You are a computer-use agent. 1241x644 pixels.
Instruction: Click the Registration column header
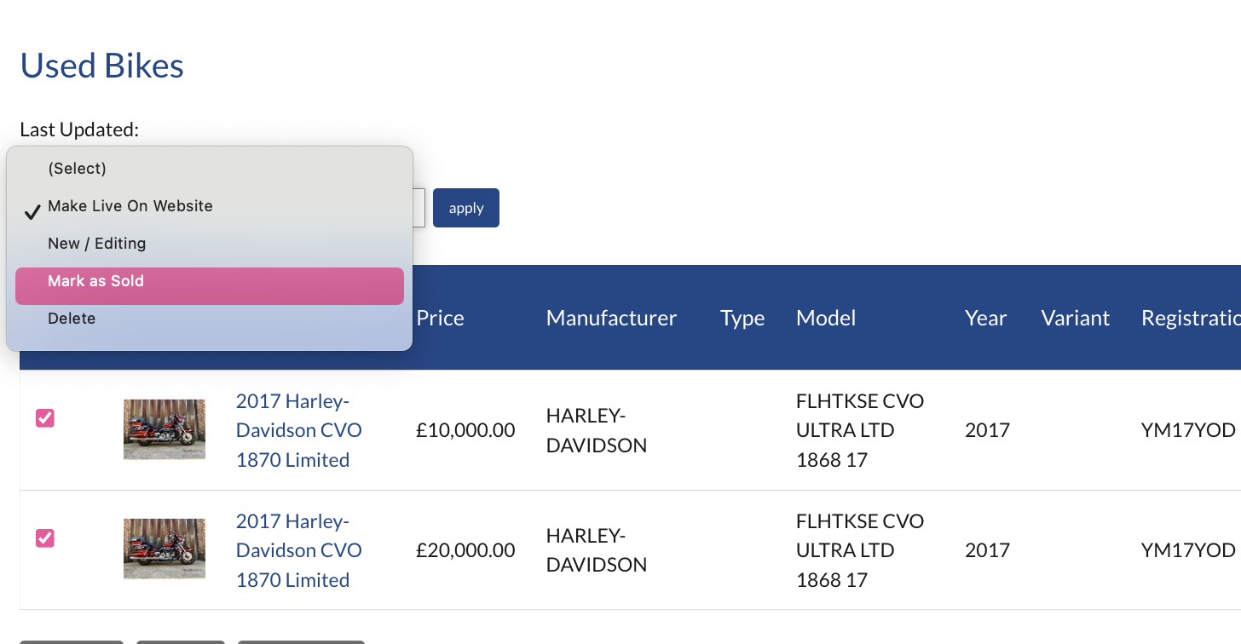point(1190,319)
